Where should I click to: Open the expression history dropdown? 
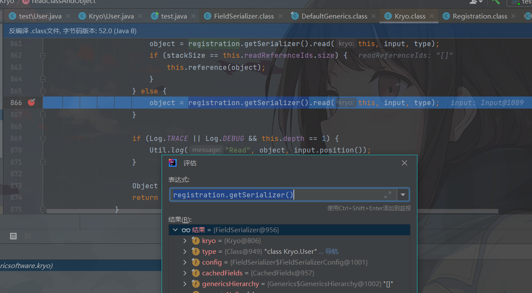(x=403, y=195)
